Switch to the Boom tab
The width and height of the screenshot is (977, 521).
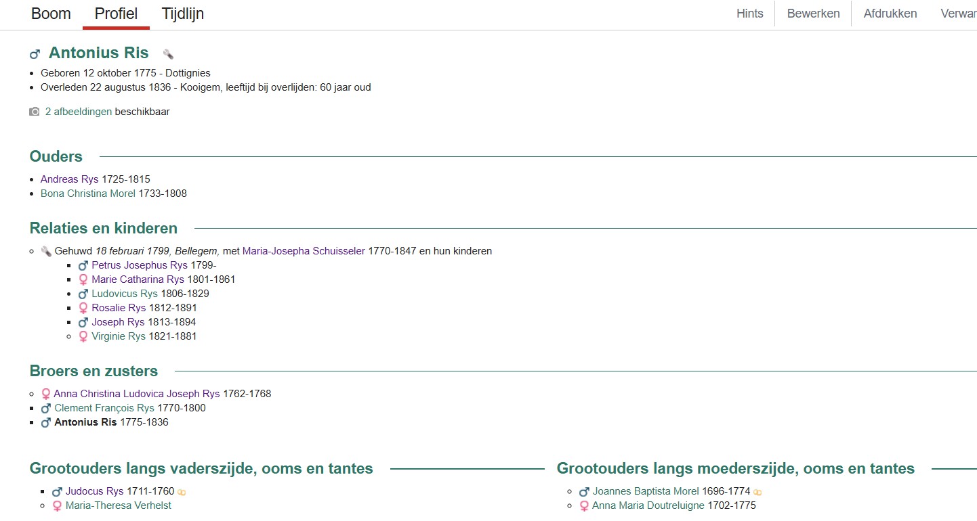click(51, 13)
